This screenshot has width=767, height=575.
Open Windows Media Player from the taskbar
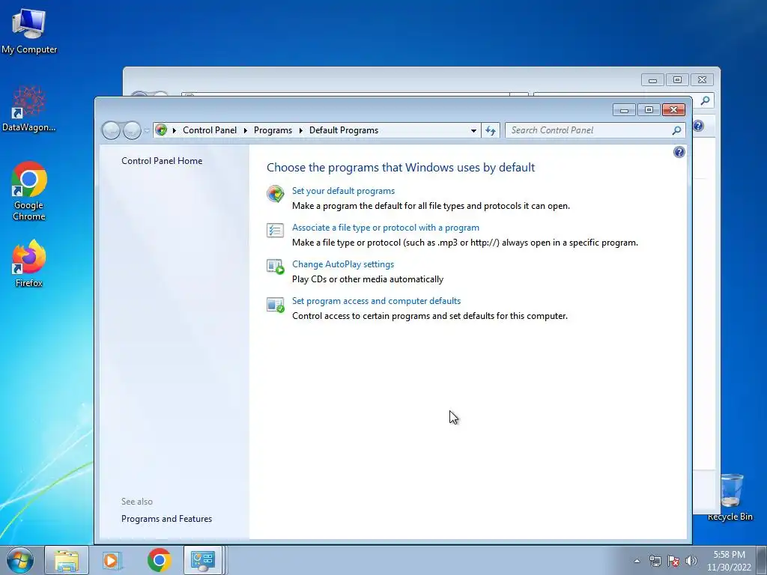[x=112, y=560]
